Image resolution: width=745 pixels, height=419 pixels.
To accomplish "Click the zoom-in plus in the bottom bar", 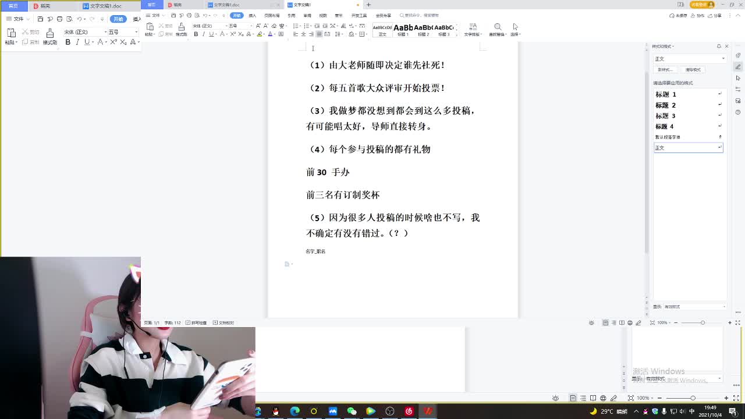I will coord(726,398).
